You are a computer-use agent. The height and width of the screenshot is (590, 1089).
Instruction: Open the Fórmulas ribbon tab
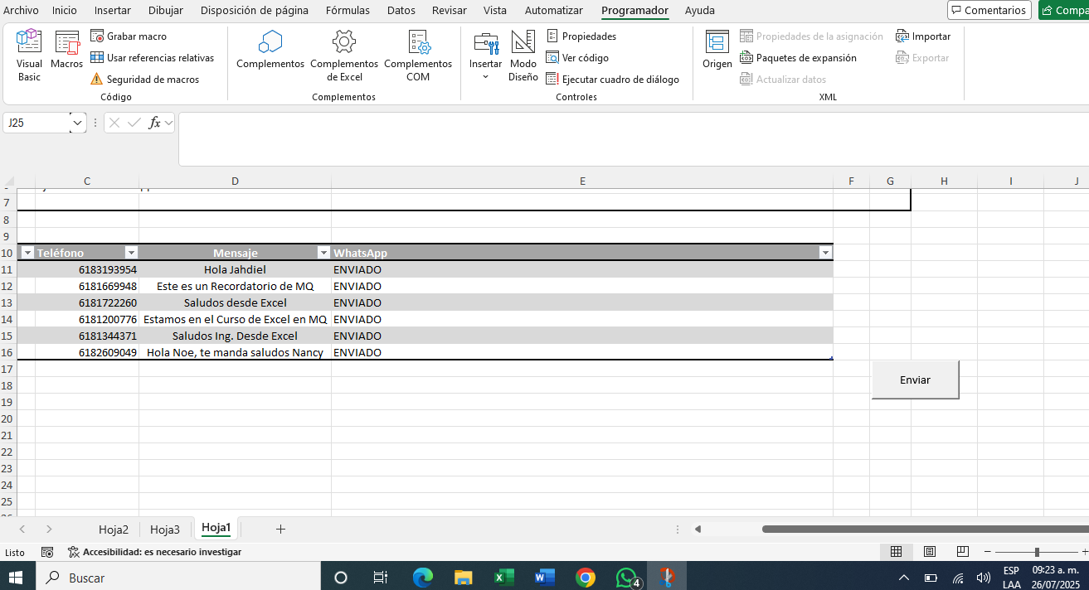tap(348, 11)
